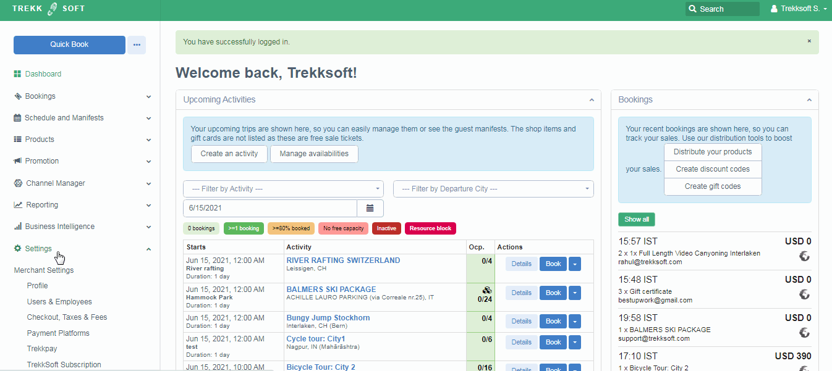832x371 pixels.
Task: Open Channel Manager using its globe icon
Action: point(16,183)
